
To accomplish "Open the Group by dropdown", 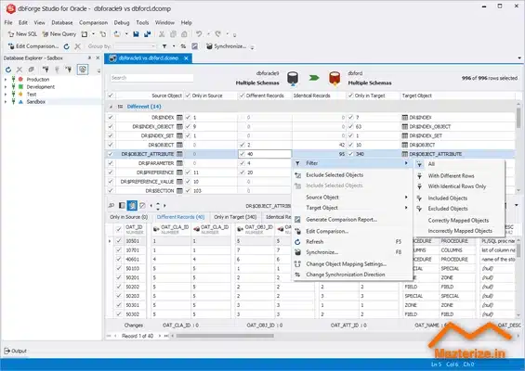I will [153, 46].
